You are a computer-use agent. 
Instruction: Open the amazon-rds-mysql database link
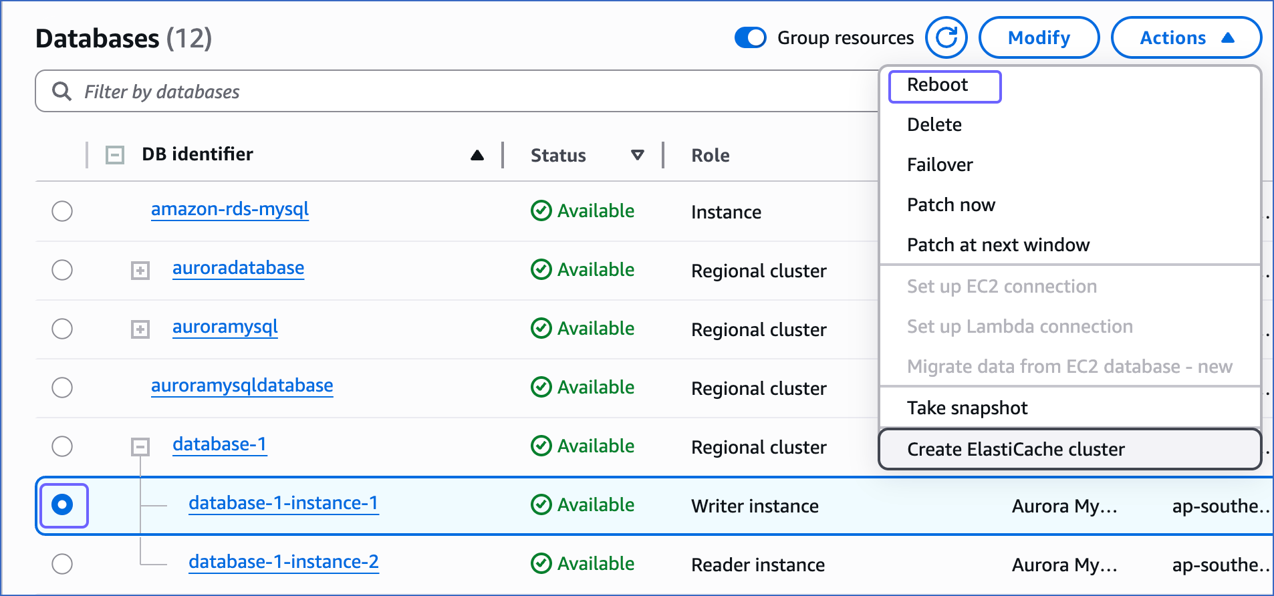(230, 209)
